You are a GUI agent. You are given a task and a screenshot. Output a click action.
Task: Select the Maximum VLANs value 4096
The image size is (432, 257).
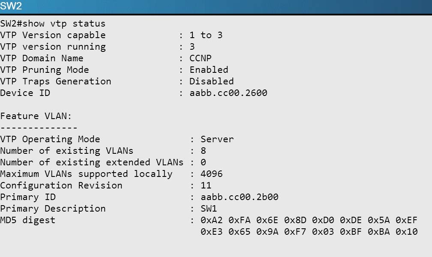coord(212,174)
